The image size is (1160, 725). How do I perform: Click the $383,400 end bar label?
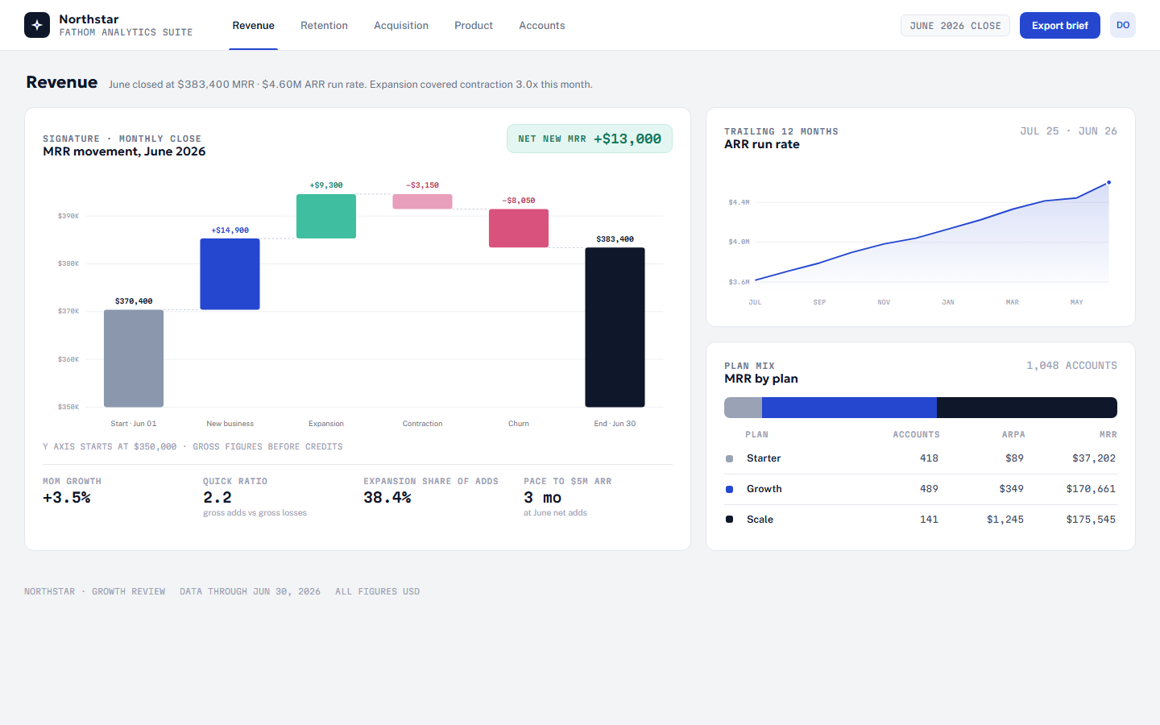615,239
